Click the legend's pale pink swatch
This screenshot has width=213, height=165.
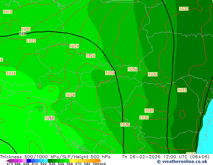tap(24, 161)
